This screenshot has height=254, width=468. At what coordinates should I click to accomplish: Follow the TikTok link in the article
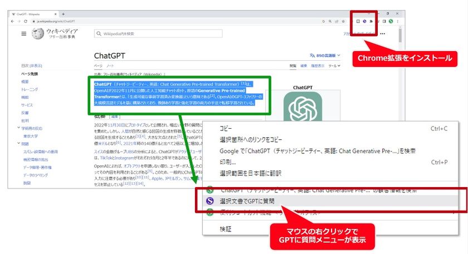(x=106, y=158)
